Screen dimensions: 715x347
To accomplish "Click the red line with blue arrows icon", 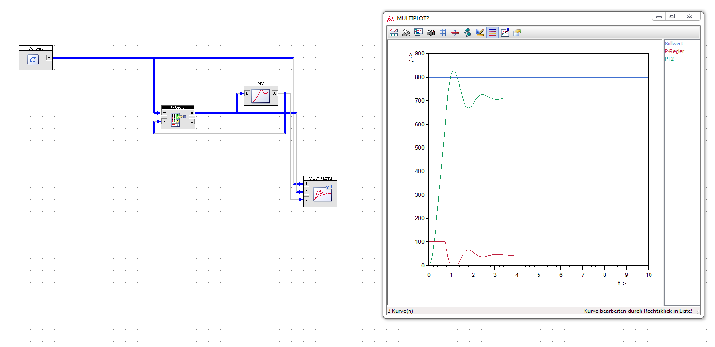I will tap(455, 33).
